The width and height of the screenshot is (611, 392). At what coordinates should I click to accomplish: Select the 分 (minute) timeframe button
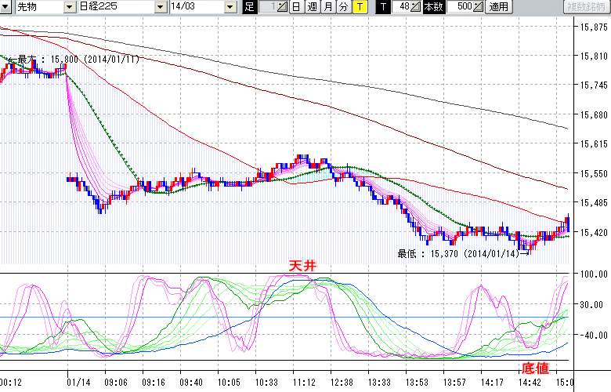(343, 7)
